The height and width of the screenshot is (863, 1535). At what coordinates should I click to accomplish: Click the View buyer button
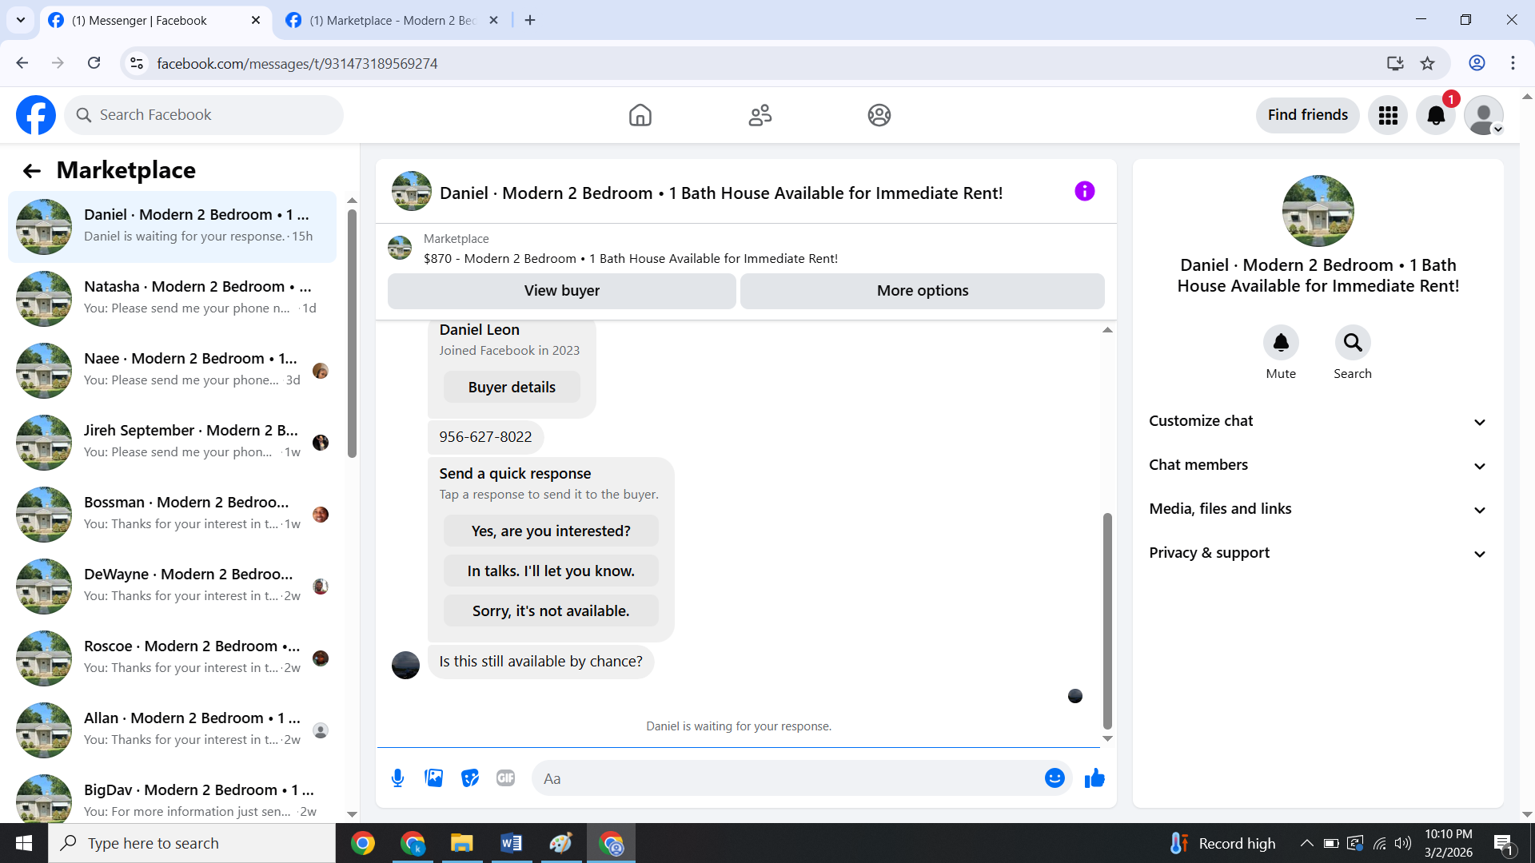pyautogui.click(x=561, y=291)
